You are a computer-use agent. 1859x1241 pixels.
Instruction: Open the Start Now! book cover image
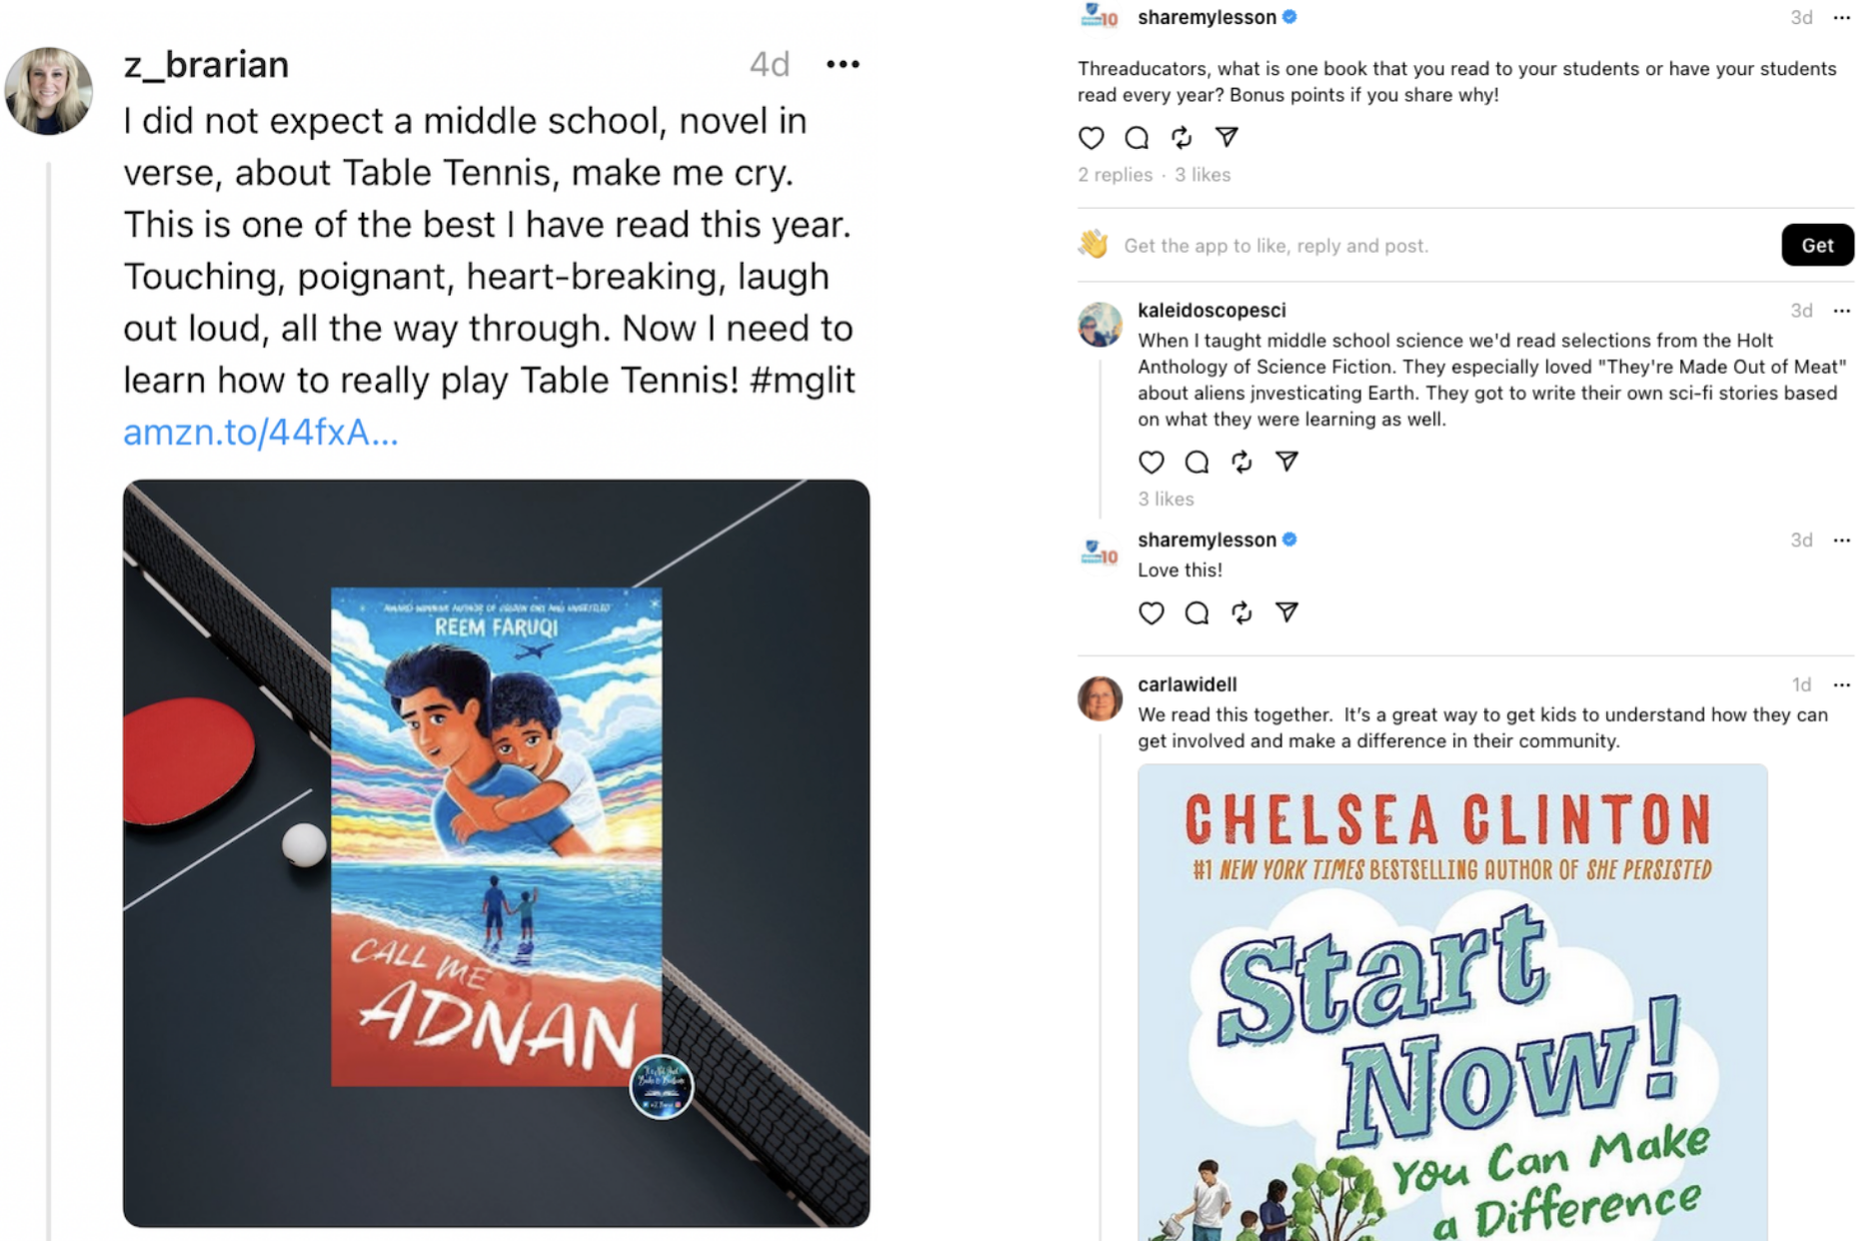1452,1002
